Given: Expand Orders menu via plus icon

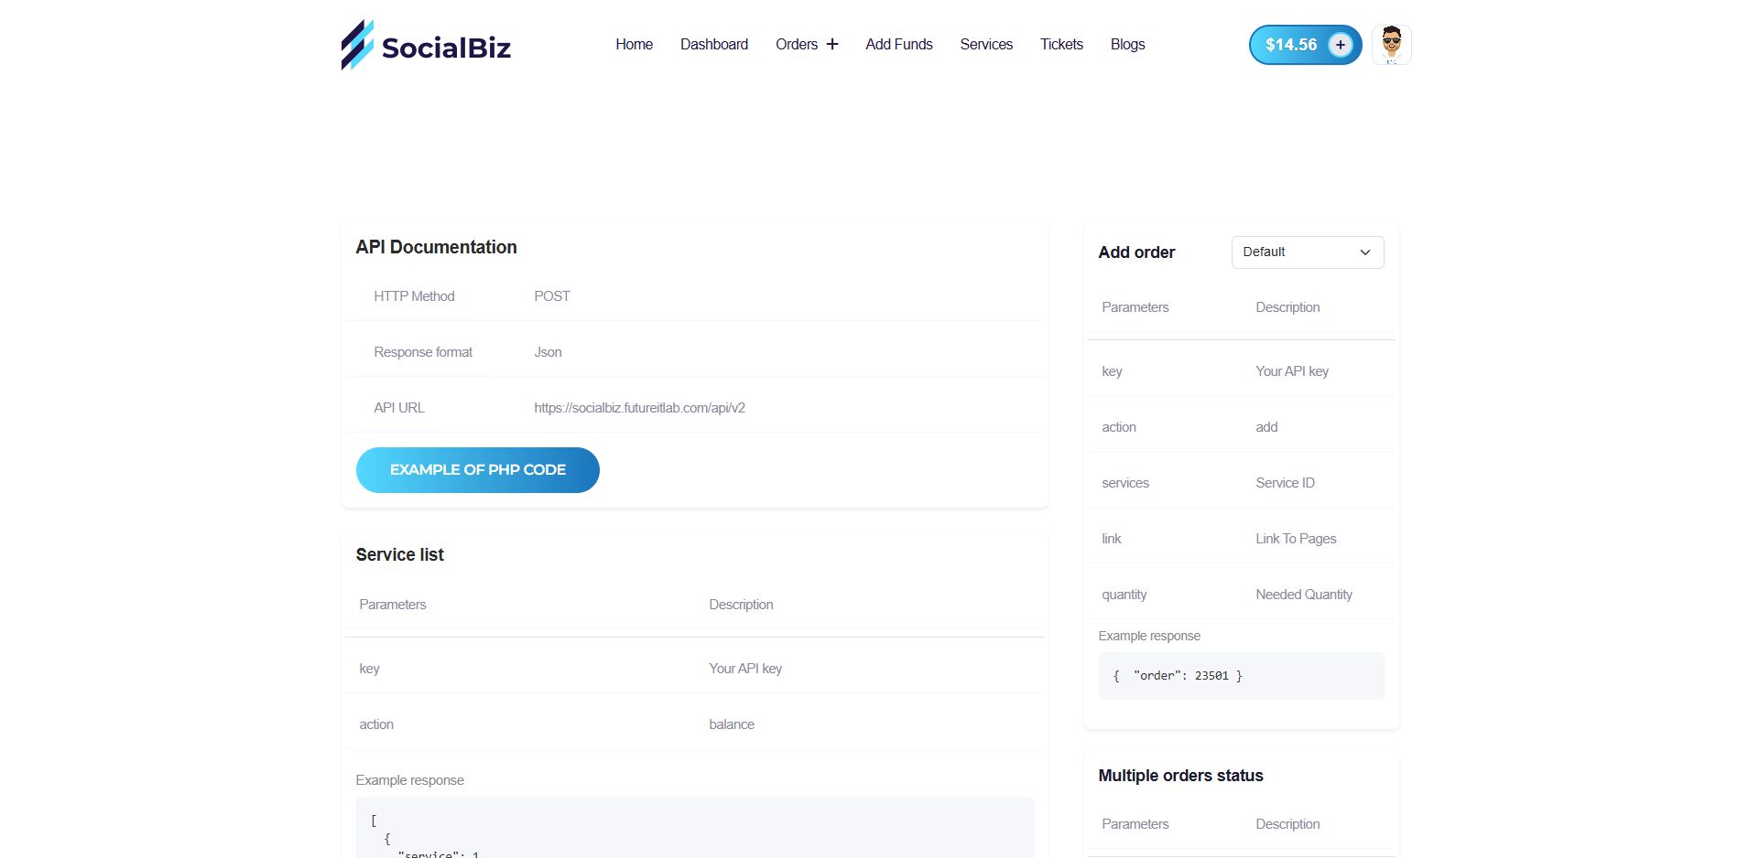Looking at the screenshot, I should click(832, 44).
